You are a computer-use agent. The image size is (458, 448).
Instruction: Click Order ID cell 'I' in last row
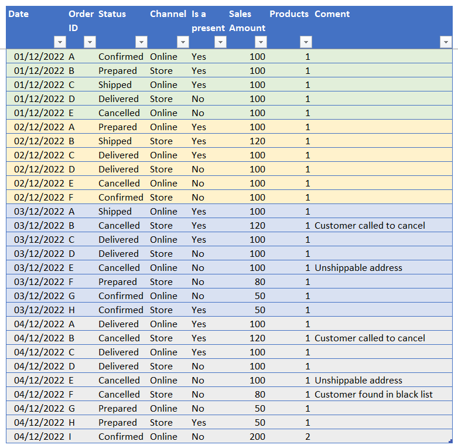coord(70,437)
